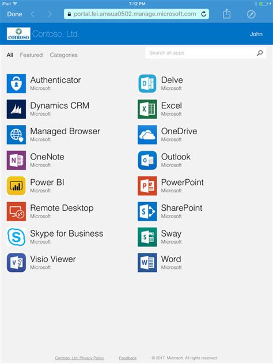Click the Sway title text

[x=171, y=233]
